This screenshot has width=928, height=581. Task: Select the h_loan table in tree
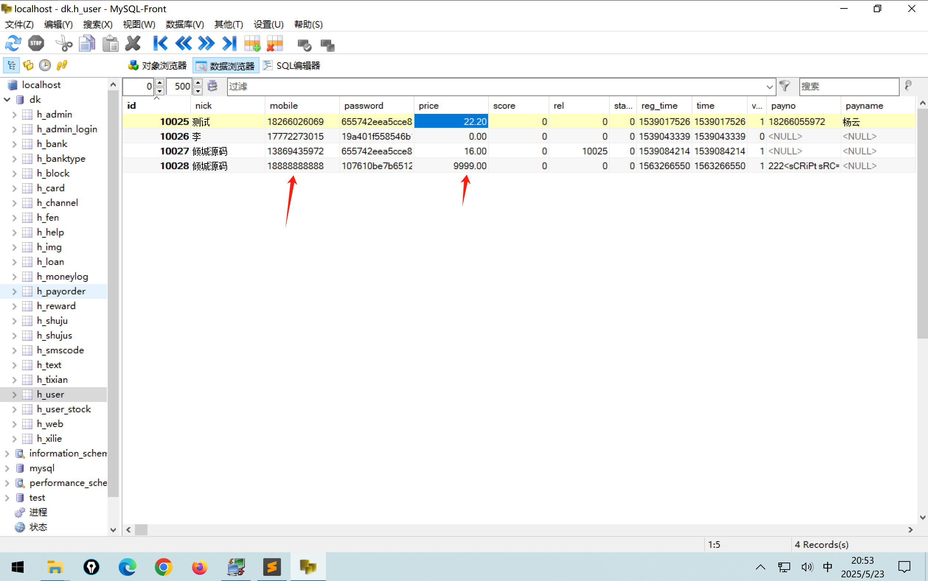click(x=51, y=262)
